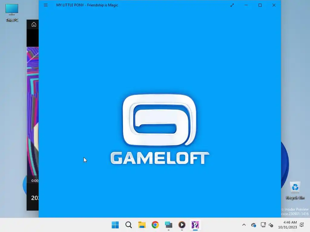This screenshot has height=232, width=310.
Task: Open Home icon in background media window
Action: point(34,24)
